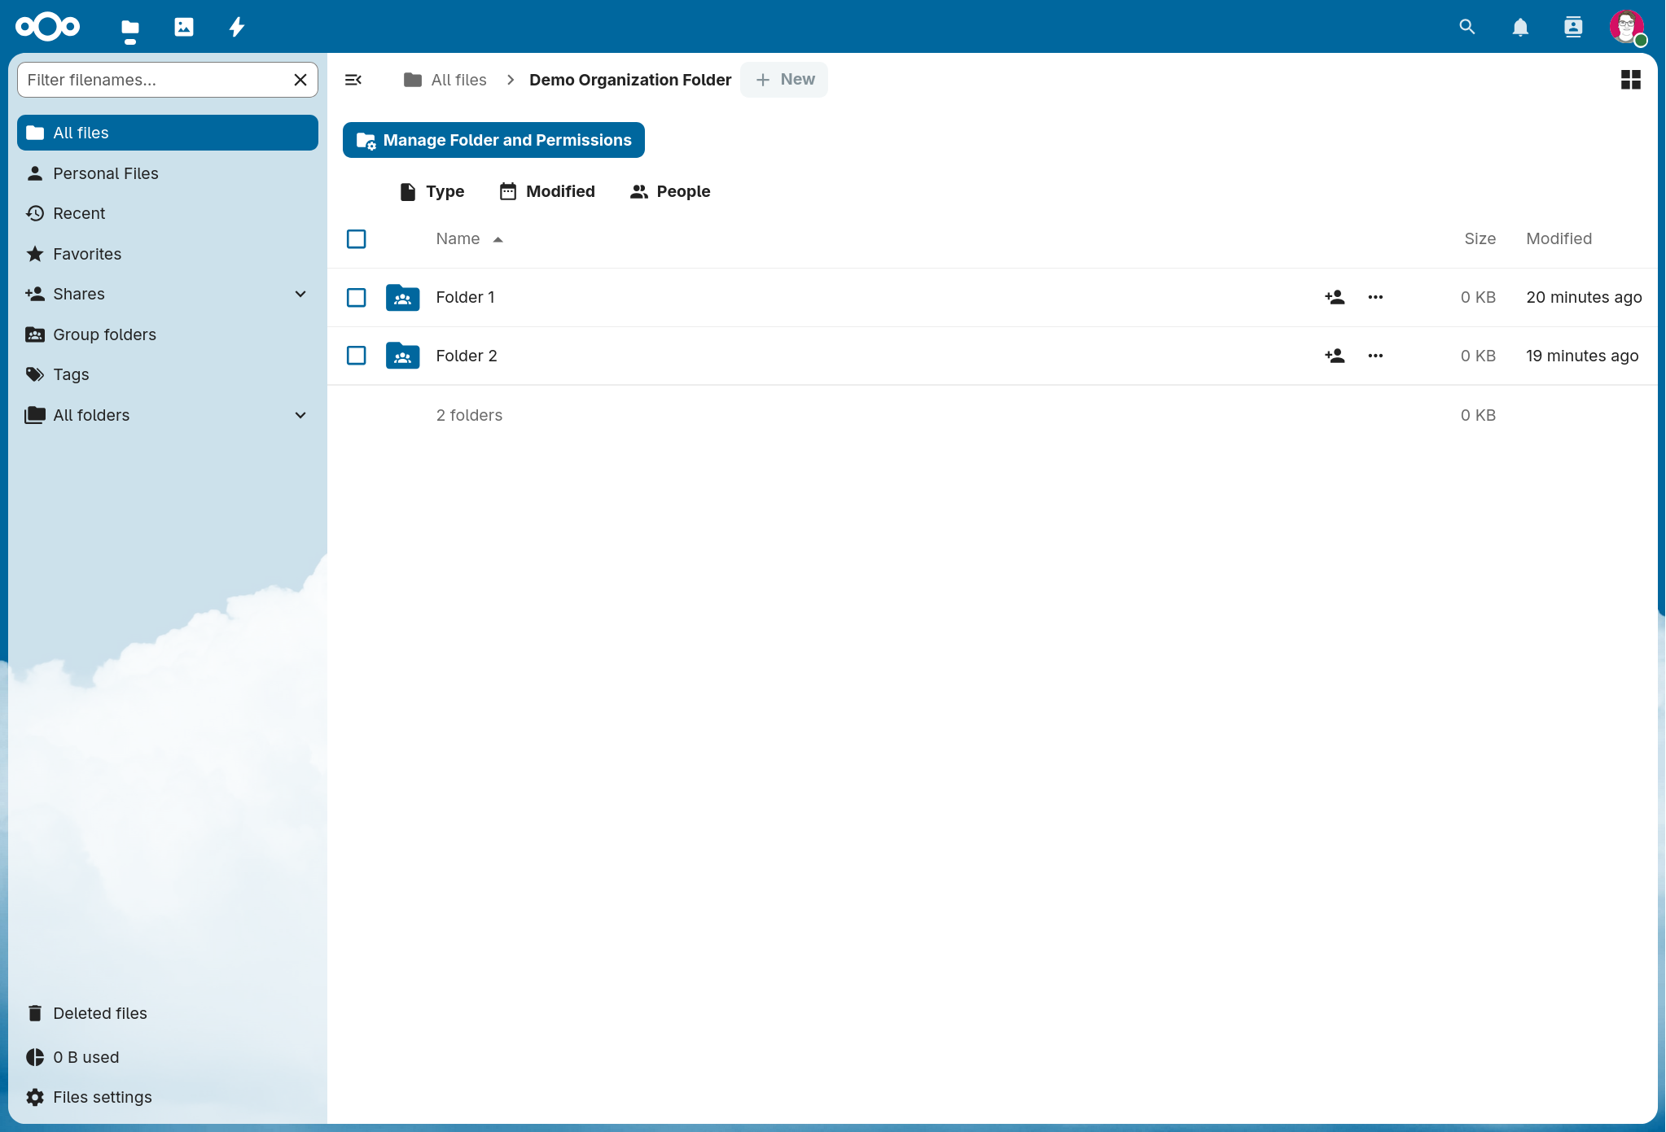Expand the All folders chevron

click(300, 415)
